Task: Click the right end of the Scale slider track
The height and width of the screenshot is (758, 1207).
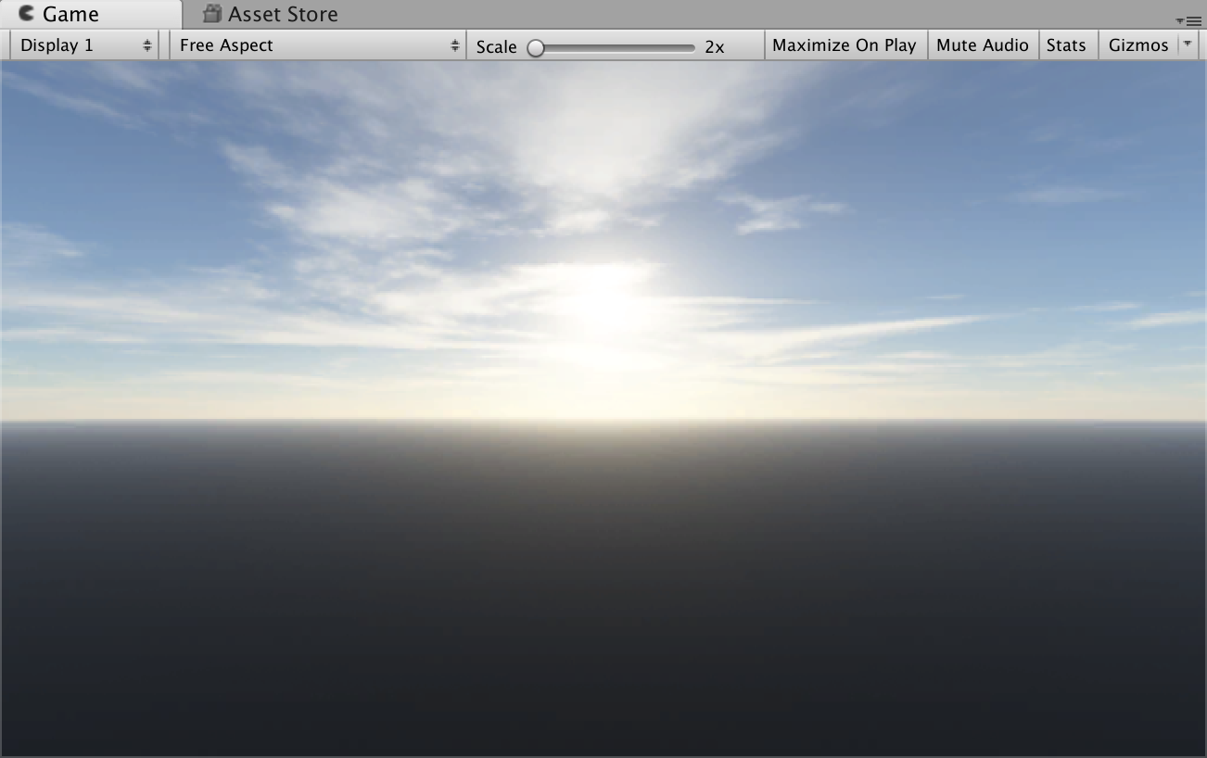Action: (x=691, y=47)
